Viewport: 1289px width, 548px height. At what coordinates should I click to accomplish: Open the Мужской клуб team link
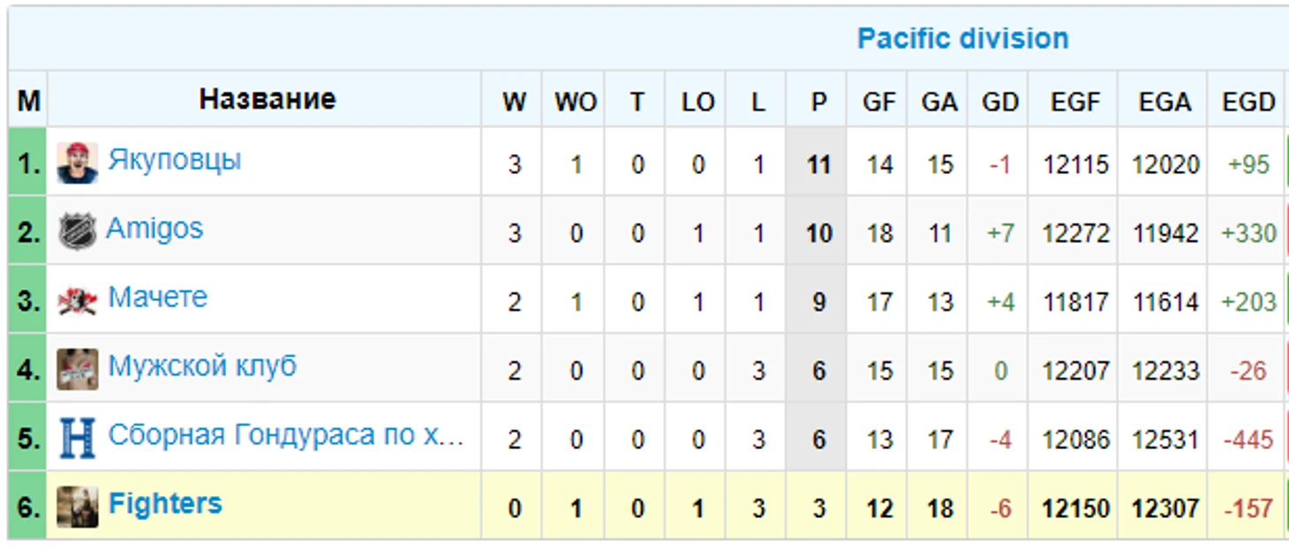pyautogui.click(x=202, y=366)
